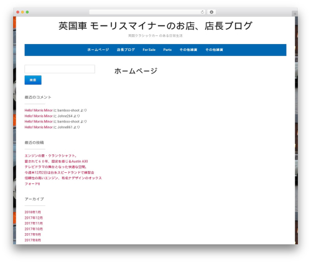This screenshot has width=311, height=263.
Task: Open the 2018年1月 archive
Action: pos(32,212)
